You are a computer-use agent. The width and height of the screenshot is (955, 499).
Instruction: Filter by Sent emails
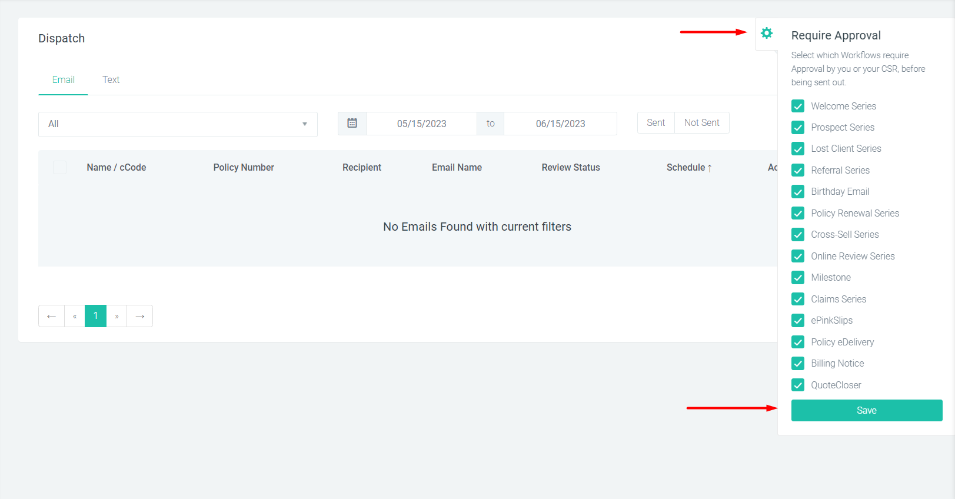[x=655, y=123]
